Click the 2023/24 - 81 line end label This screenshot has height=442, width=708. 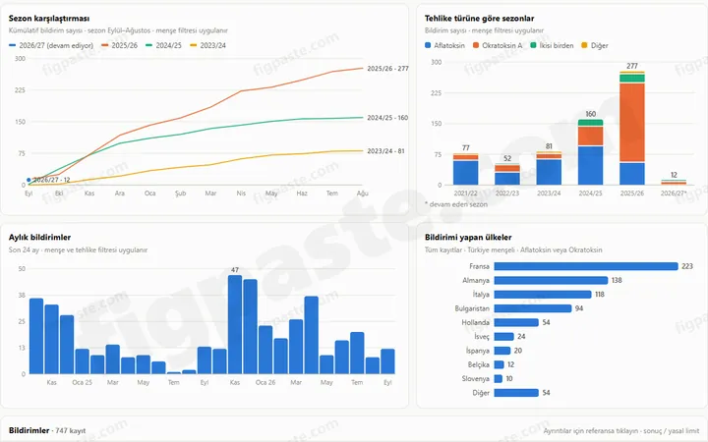[385, 151]
